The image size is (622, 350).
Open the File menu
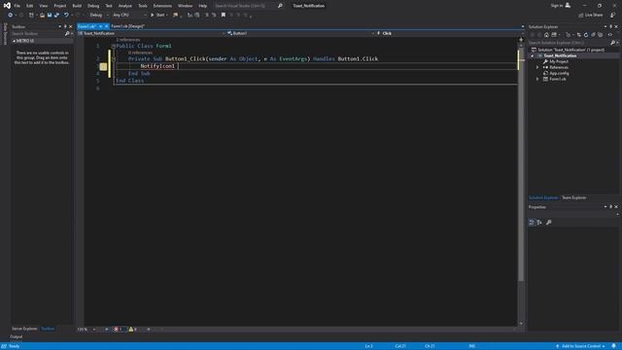[17, 6]
